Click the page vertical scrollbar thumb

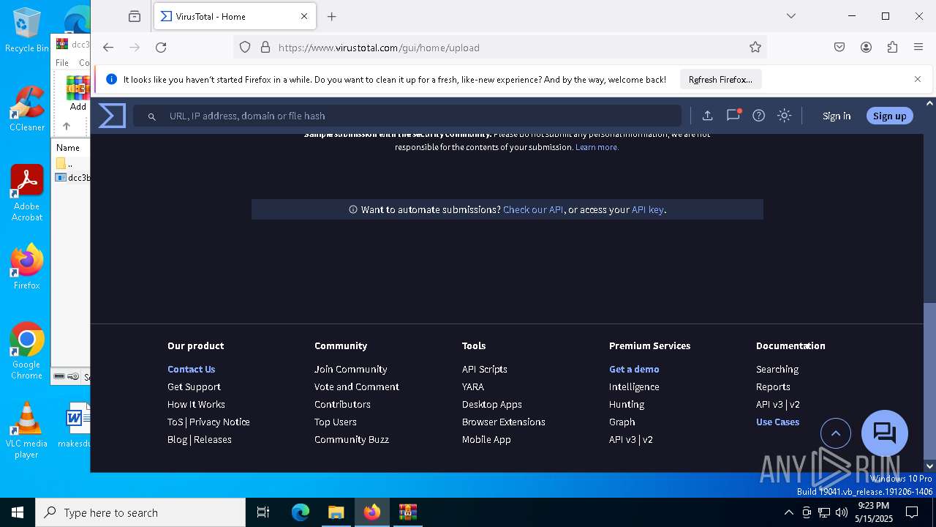(x=929, y=381)
